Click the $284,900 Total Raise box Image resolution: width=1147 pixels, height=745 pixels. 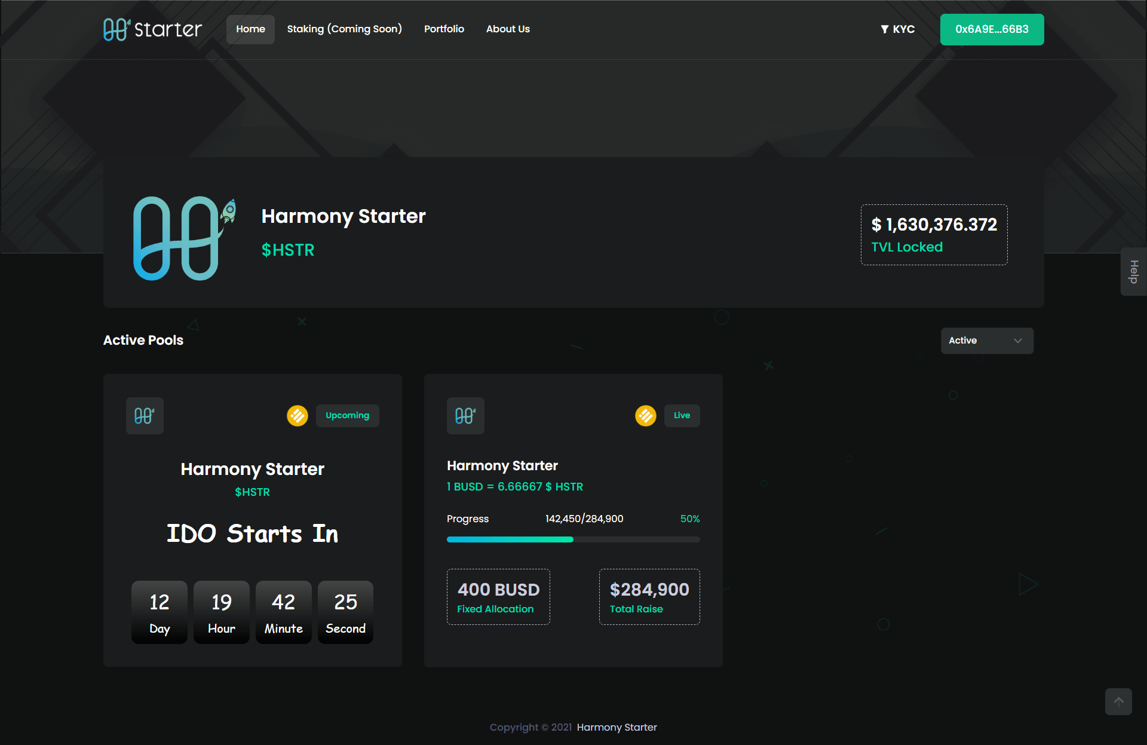coord(649,597)
